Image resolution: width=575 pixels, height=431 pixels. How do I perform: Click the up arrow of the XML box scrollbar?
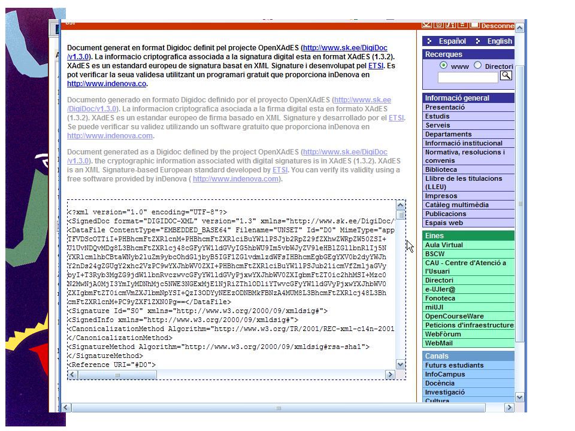pyautogui.click(x=401, y=205)
